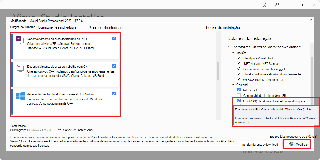Click the .NET desktop workload icon
Viewport: 320px width, 160px height.
pos(20,40)
